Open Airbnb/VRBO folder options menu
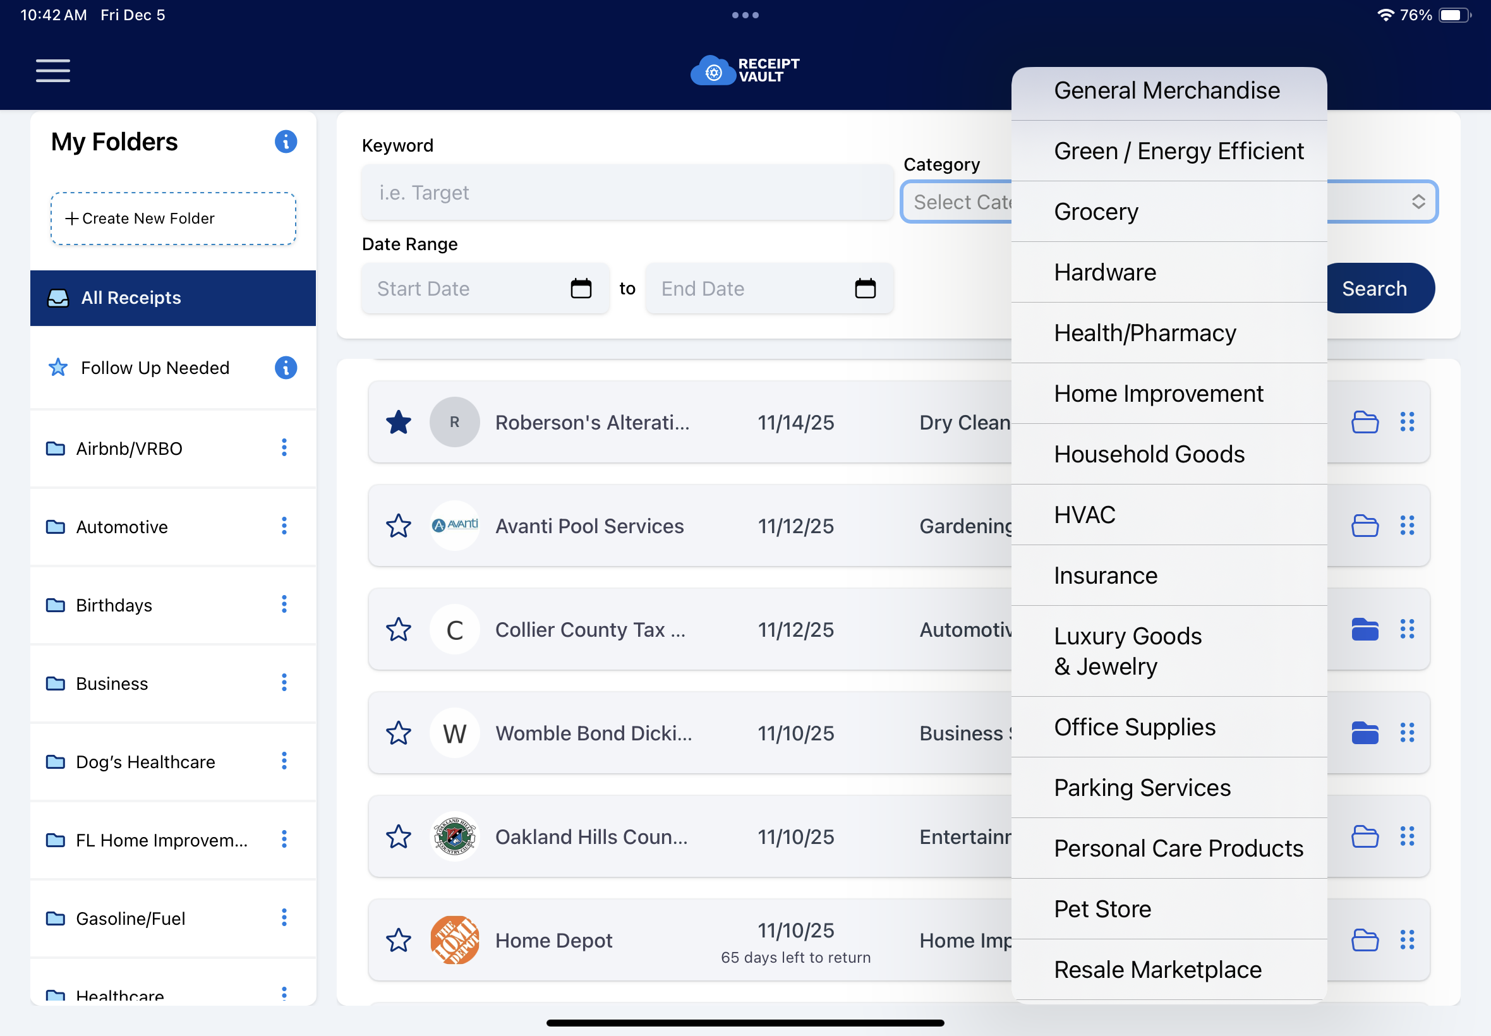The height and width of the screenshot is (1036, 1491). coord(284,448)
